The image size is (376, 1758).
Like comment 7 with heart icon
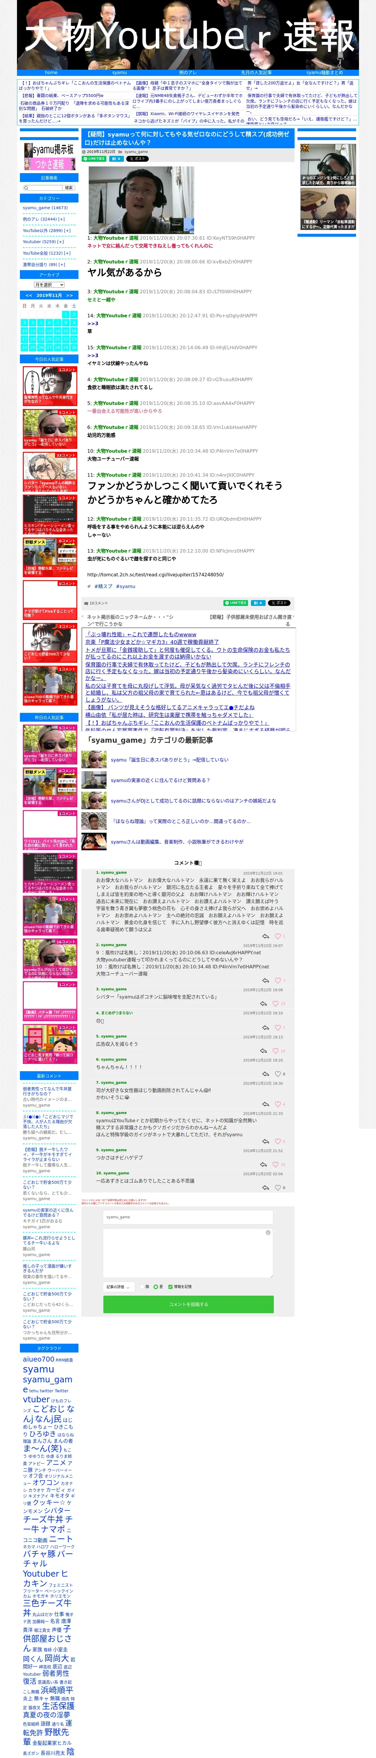[x=277, y=1104]
